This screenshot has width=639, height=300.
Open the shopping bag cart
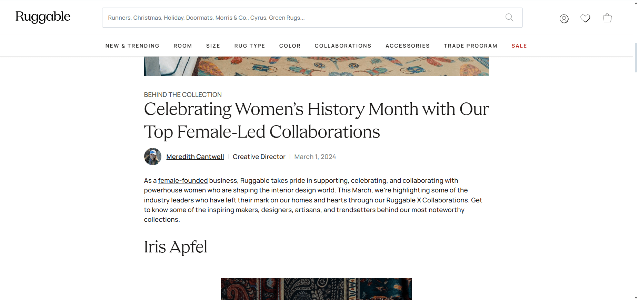(607, 18)
